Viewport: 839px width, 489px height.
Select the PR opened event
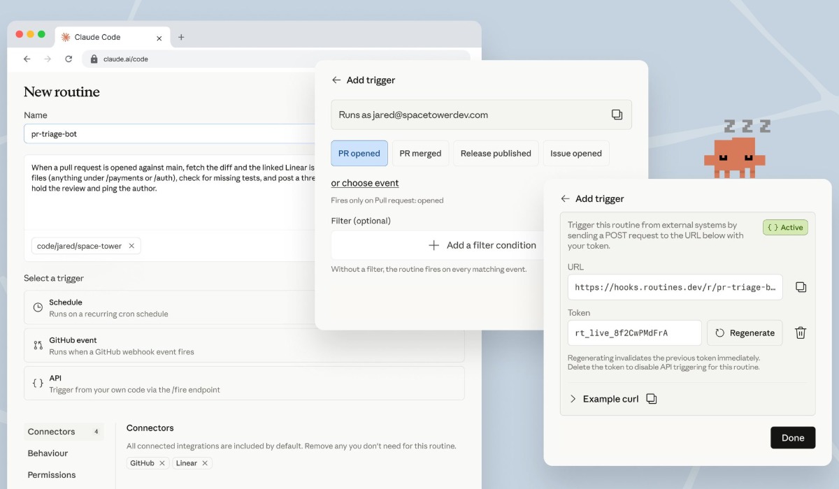(x=359, y=153)
